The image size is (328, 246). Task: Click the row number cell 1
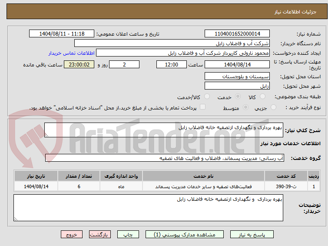[x=314, y=186]
